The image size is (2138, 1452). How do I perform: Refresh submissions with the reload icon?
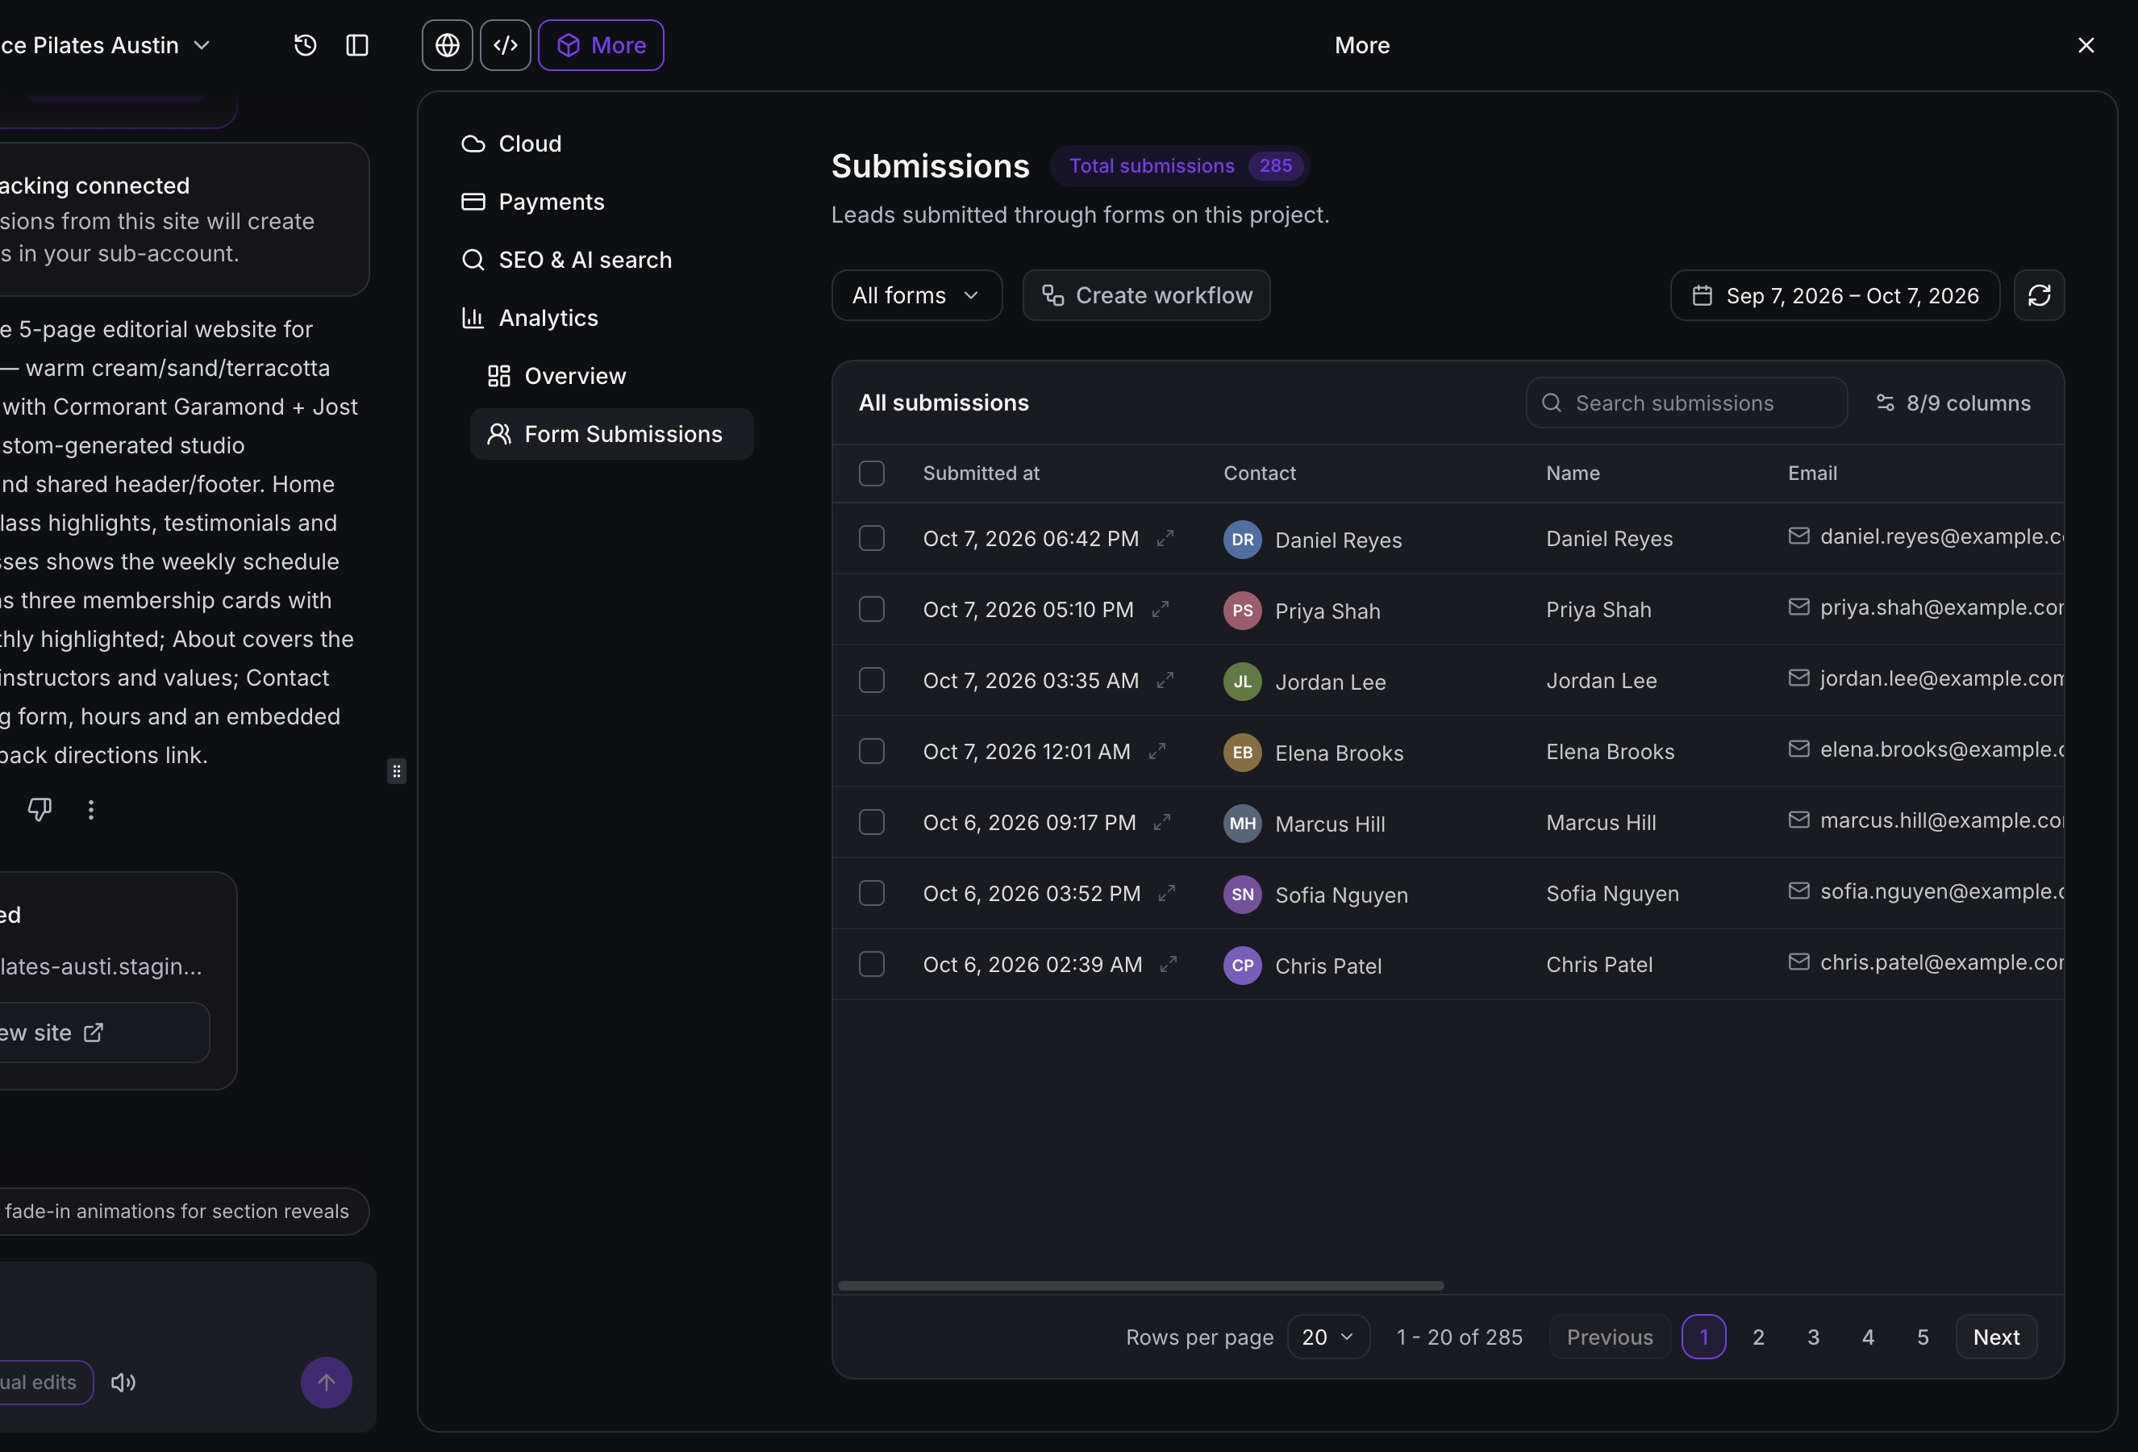(x=2039, y=295)
